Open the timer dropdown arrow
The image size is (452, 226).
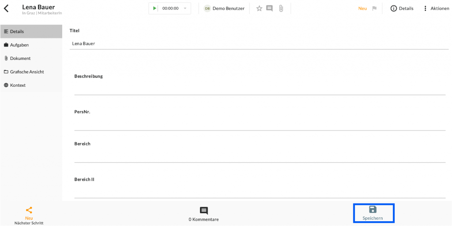point(185,8)
